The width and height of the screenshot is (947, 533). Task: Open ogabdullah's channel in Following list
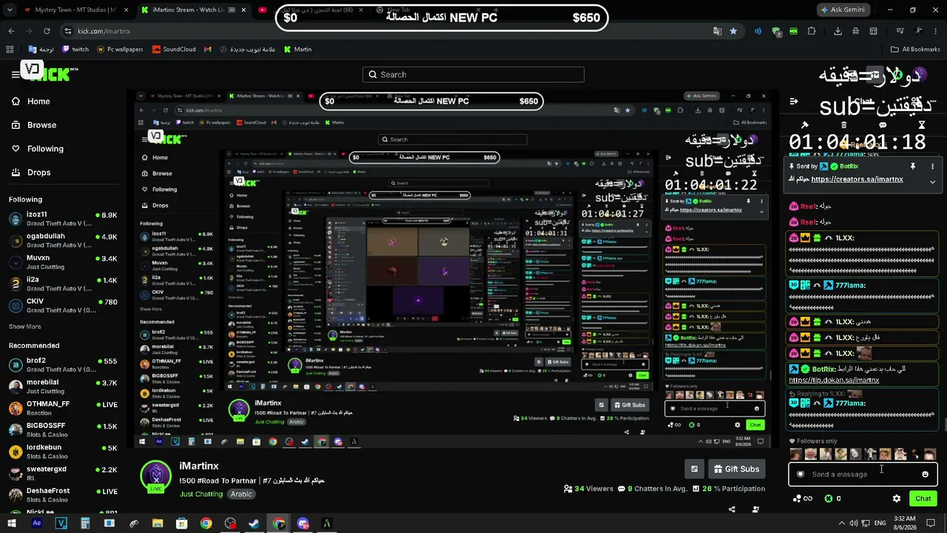pos(63,241)
